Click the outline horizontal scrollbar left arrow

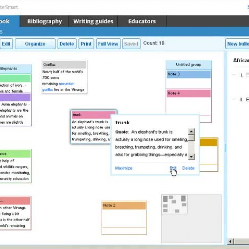[x=230, y=241]
